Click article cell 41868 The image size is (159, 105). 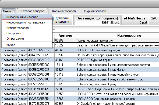tap(65, 50)
